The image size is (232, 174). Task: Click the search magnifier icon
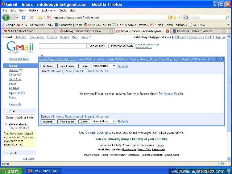[x=227, y=18]
